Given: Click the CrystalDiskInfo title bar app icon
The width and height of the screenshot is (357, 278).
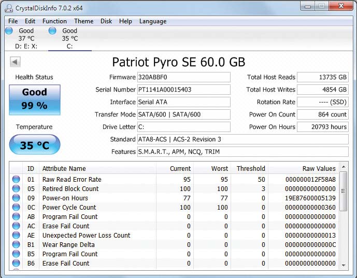Looking at the screenshot, I should (x=9, y=8).
